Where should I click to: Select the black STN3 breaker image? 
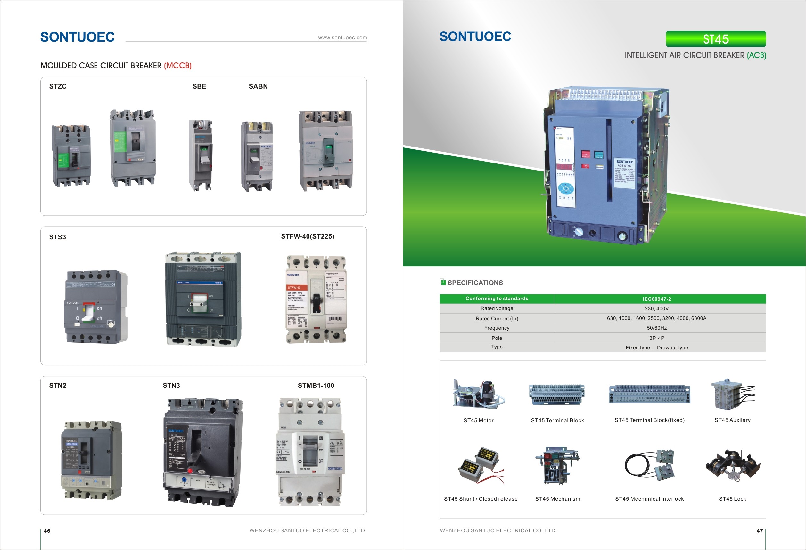point(203,453)
